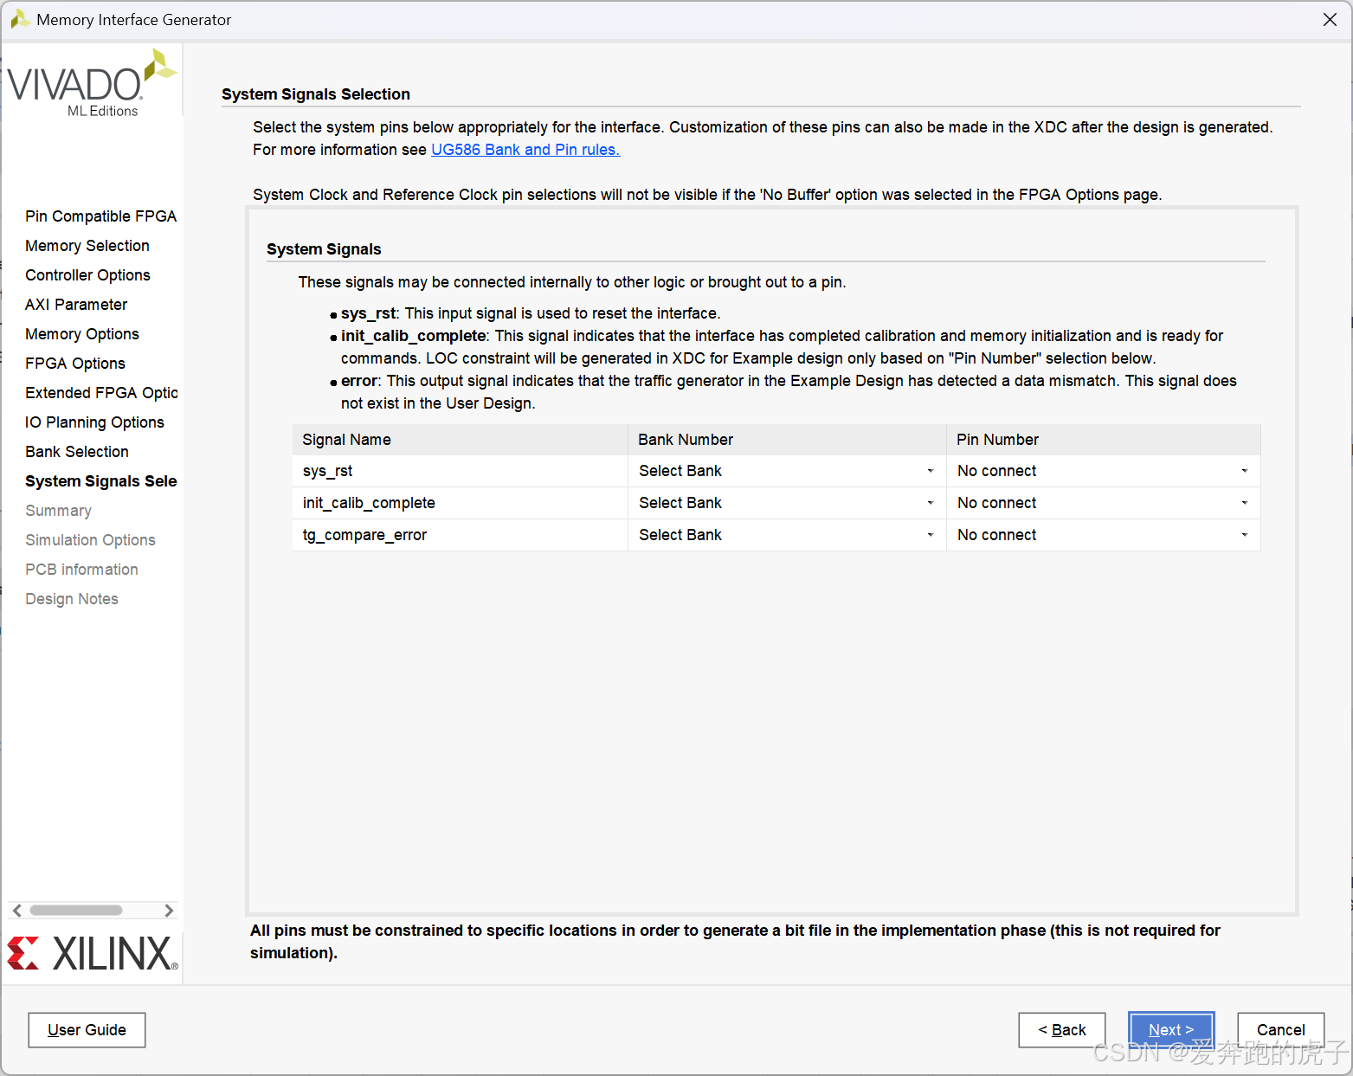Go to the Bank Selection step

(x=77, y=452)
